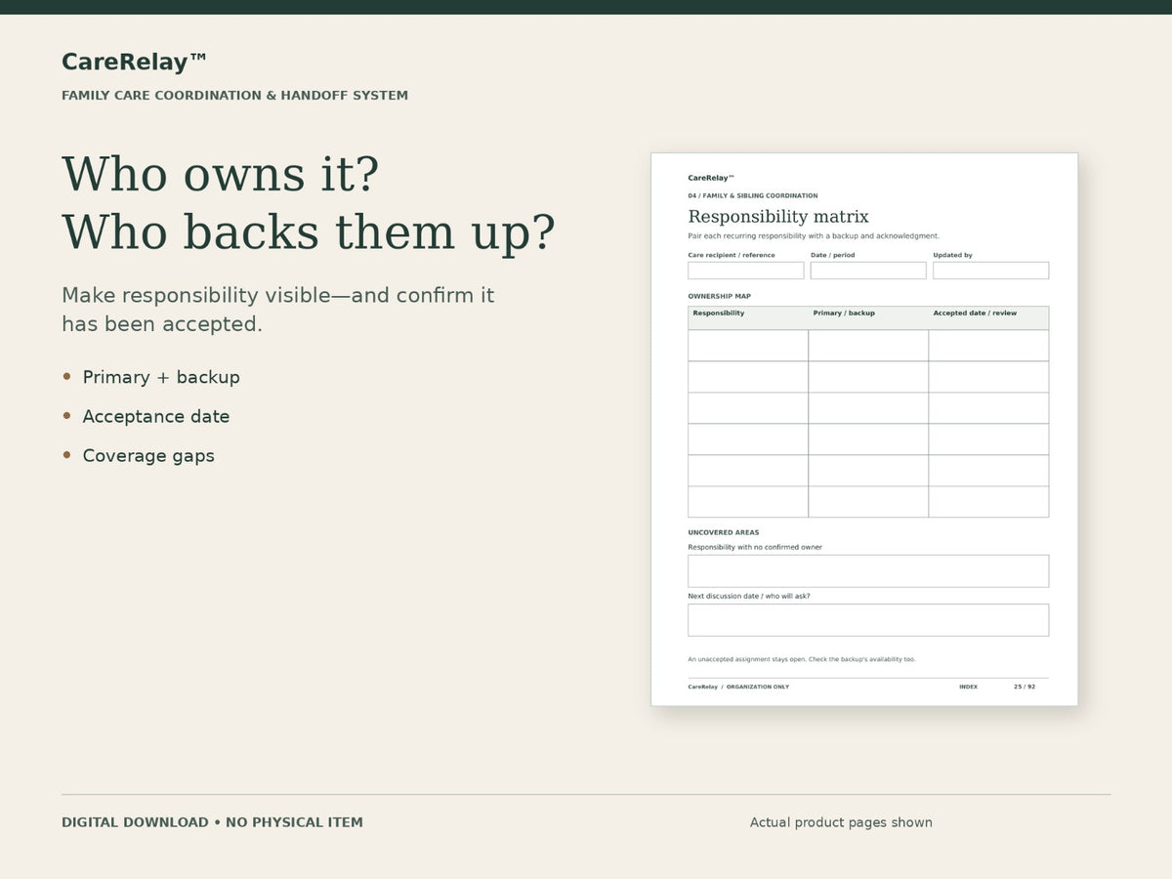
Task: Click the Updated by input box
Action: 990,271
